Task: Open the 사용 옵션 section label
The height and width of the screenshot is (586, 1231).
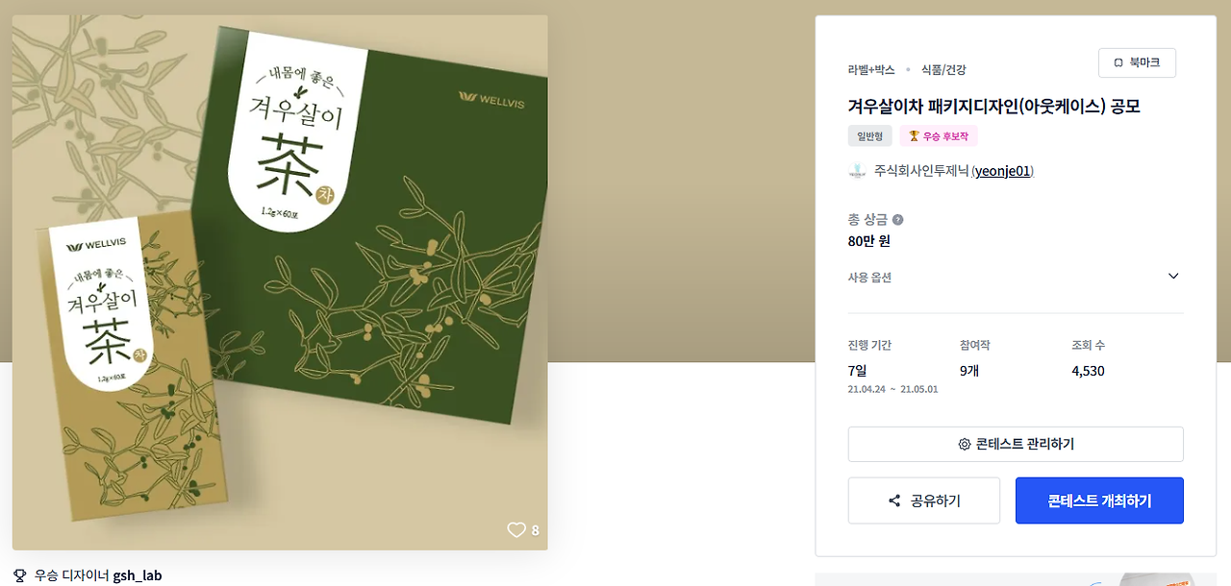Action: click(869, 278)
